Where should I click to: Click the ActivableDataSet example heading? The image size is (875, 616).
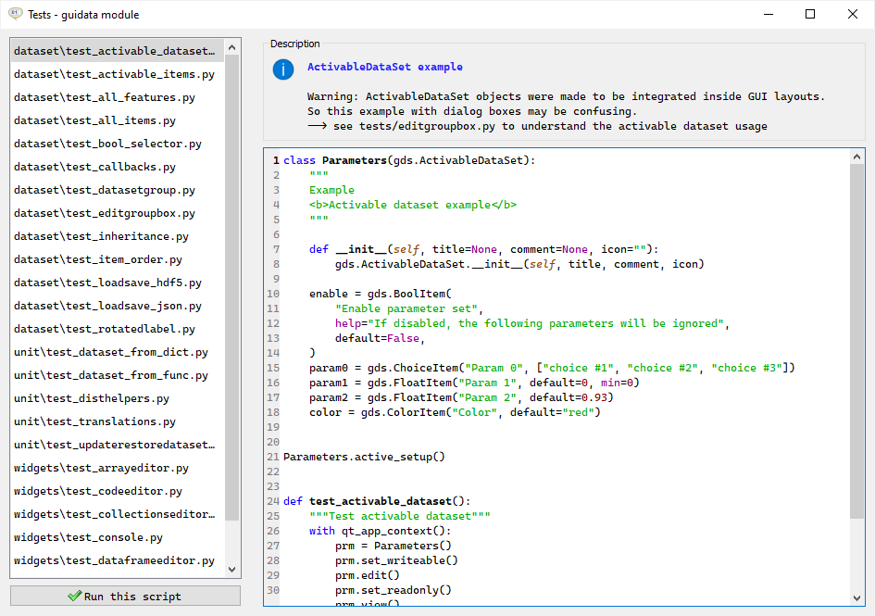(x=384, y=67)
